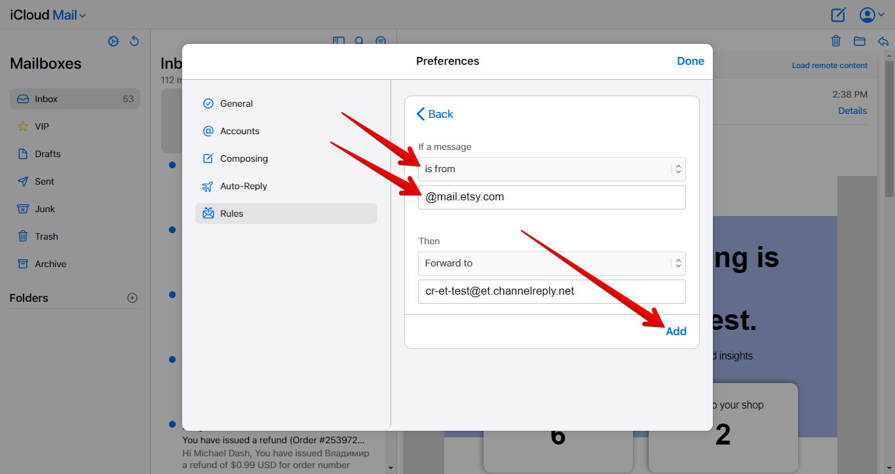
Task: Open the Auto-Reply preferences tab
Action: (x=286, y=186)
